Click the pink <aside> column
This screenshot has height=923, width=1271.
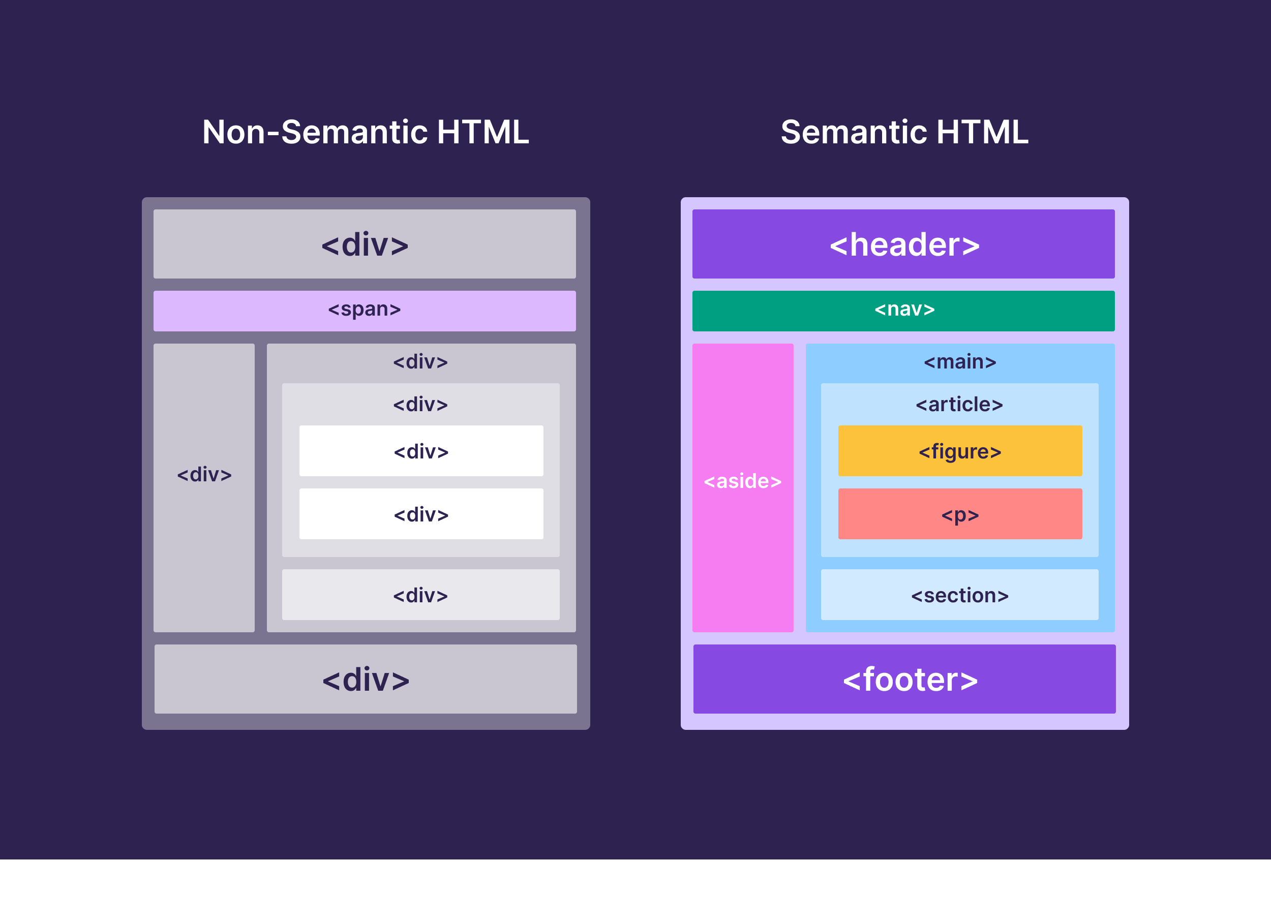(x=743, y=487)
